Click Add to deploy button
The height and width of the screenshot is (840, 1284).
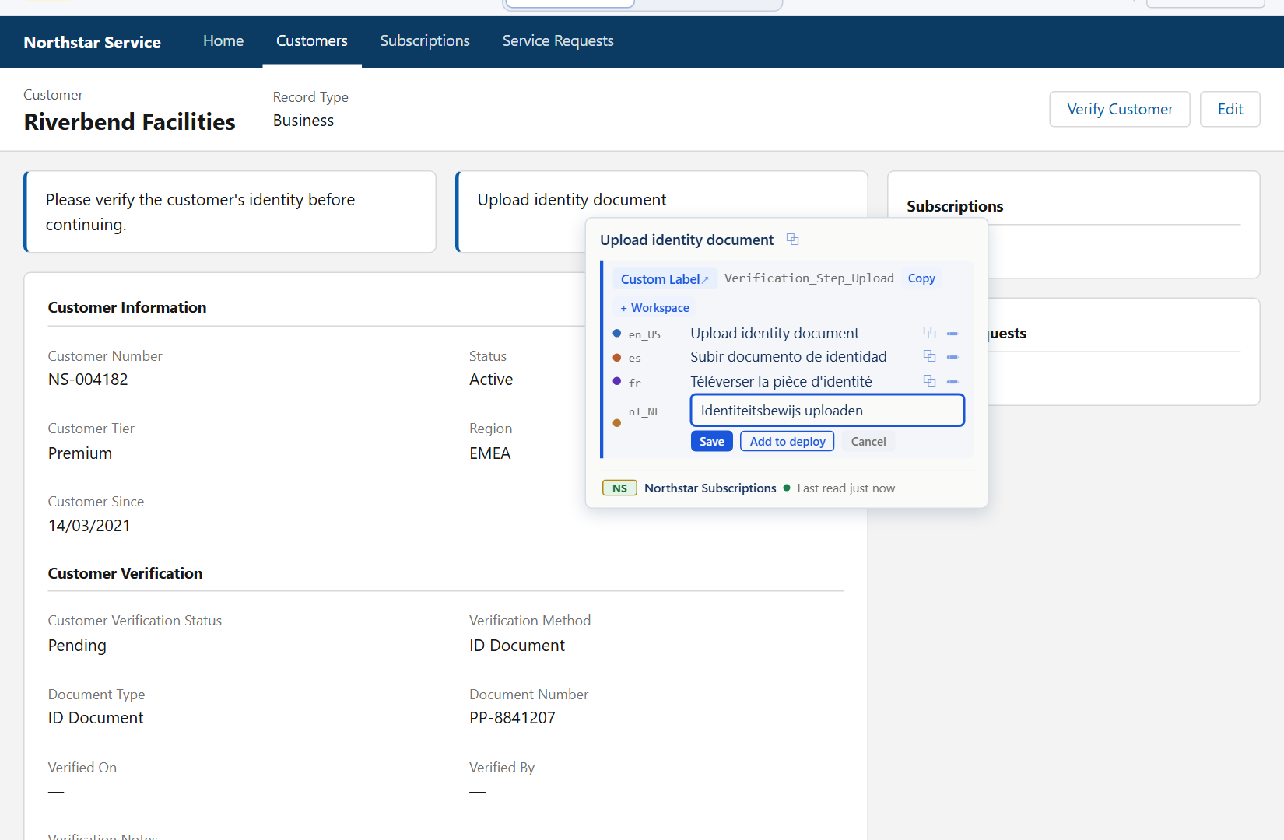(788, 441)
